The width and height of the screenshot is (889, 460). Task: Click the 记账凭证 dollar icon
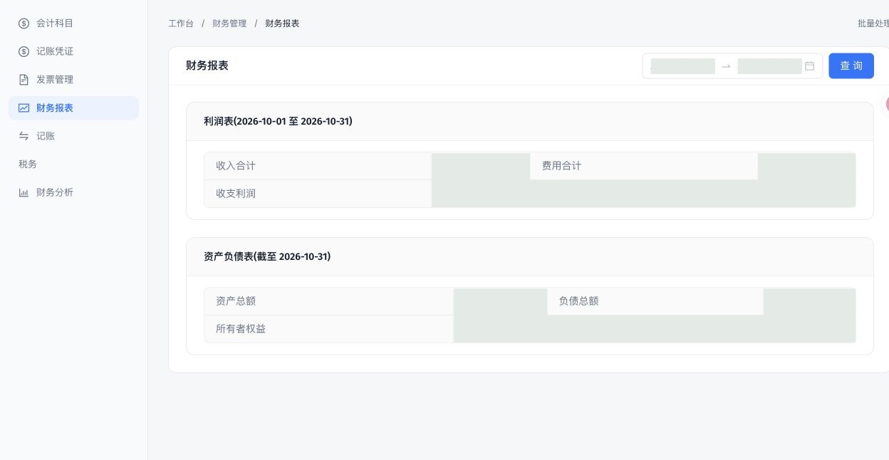click(x=24, y=51)
